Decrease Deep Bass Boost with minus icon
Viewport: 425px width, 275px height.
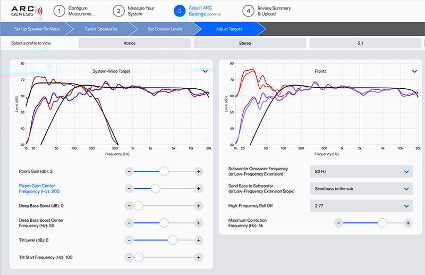[x=129, y=205]
